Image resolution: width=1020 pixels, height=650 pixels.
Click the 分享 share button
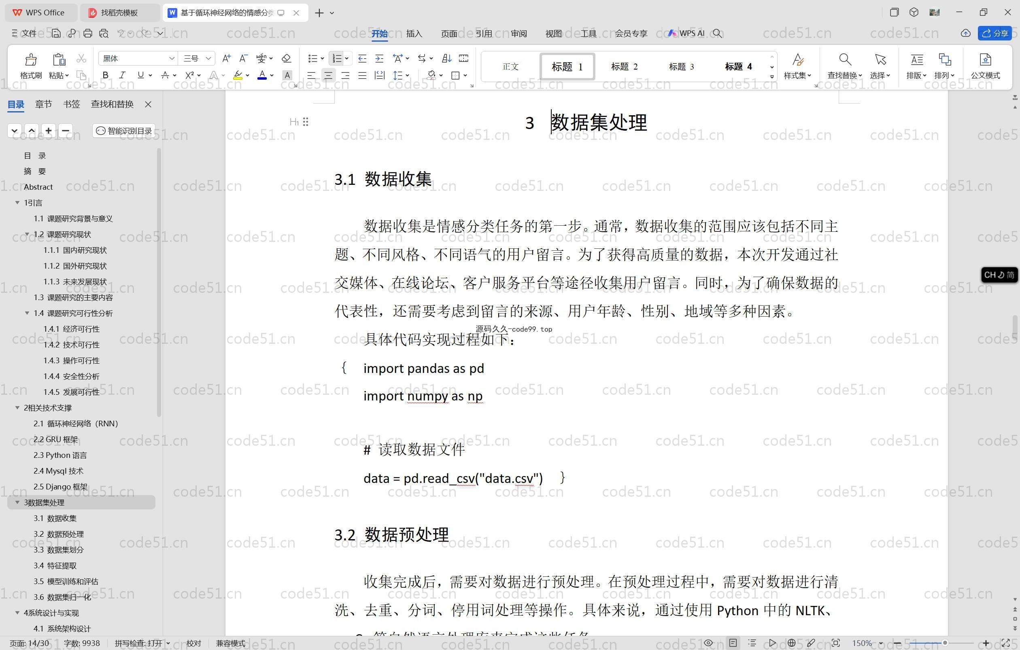point(994,33)
